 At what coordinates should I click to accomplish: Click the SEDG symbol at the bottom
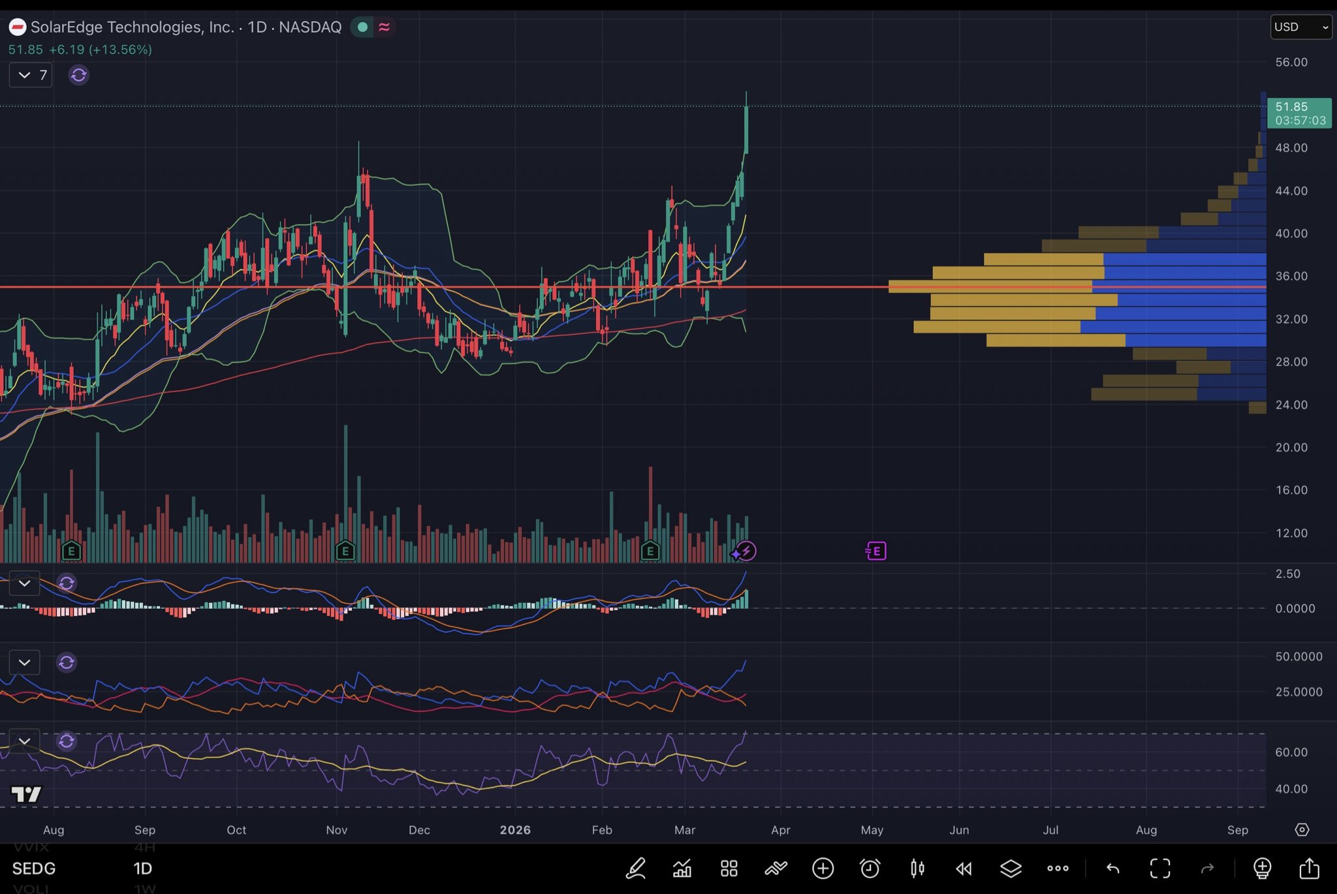(x=34, y=869)
